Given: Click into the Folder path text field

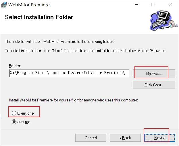Looking at the screenshot, I should click(69, 73).
